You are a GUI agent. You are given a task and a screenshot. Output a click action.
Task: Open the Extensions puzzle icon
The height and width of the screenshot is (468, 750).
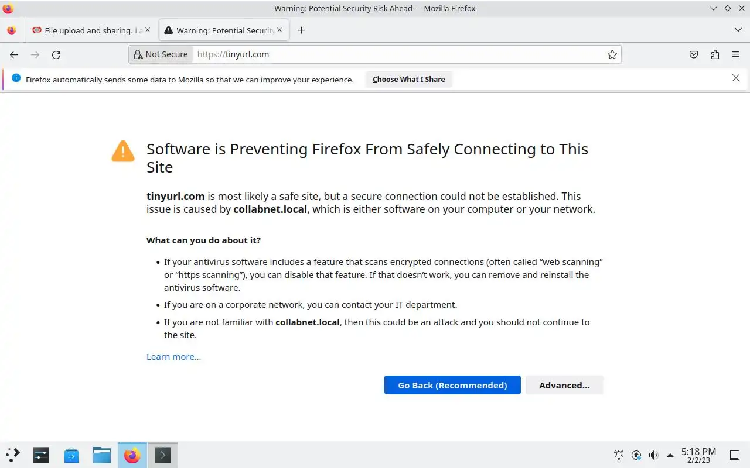coord(715,54)
